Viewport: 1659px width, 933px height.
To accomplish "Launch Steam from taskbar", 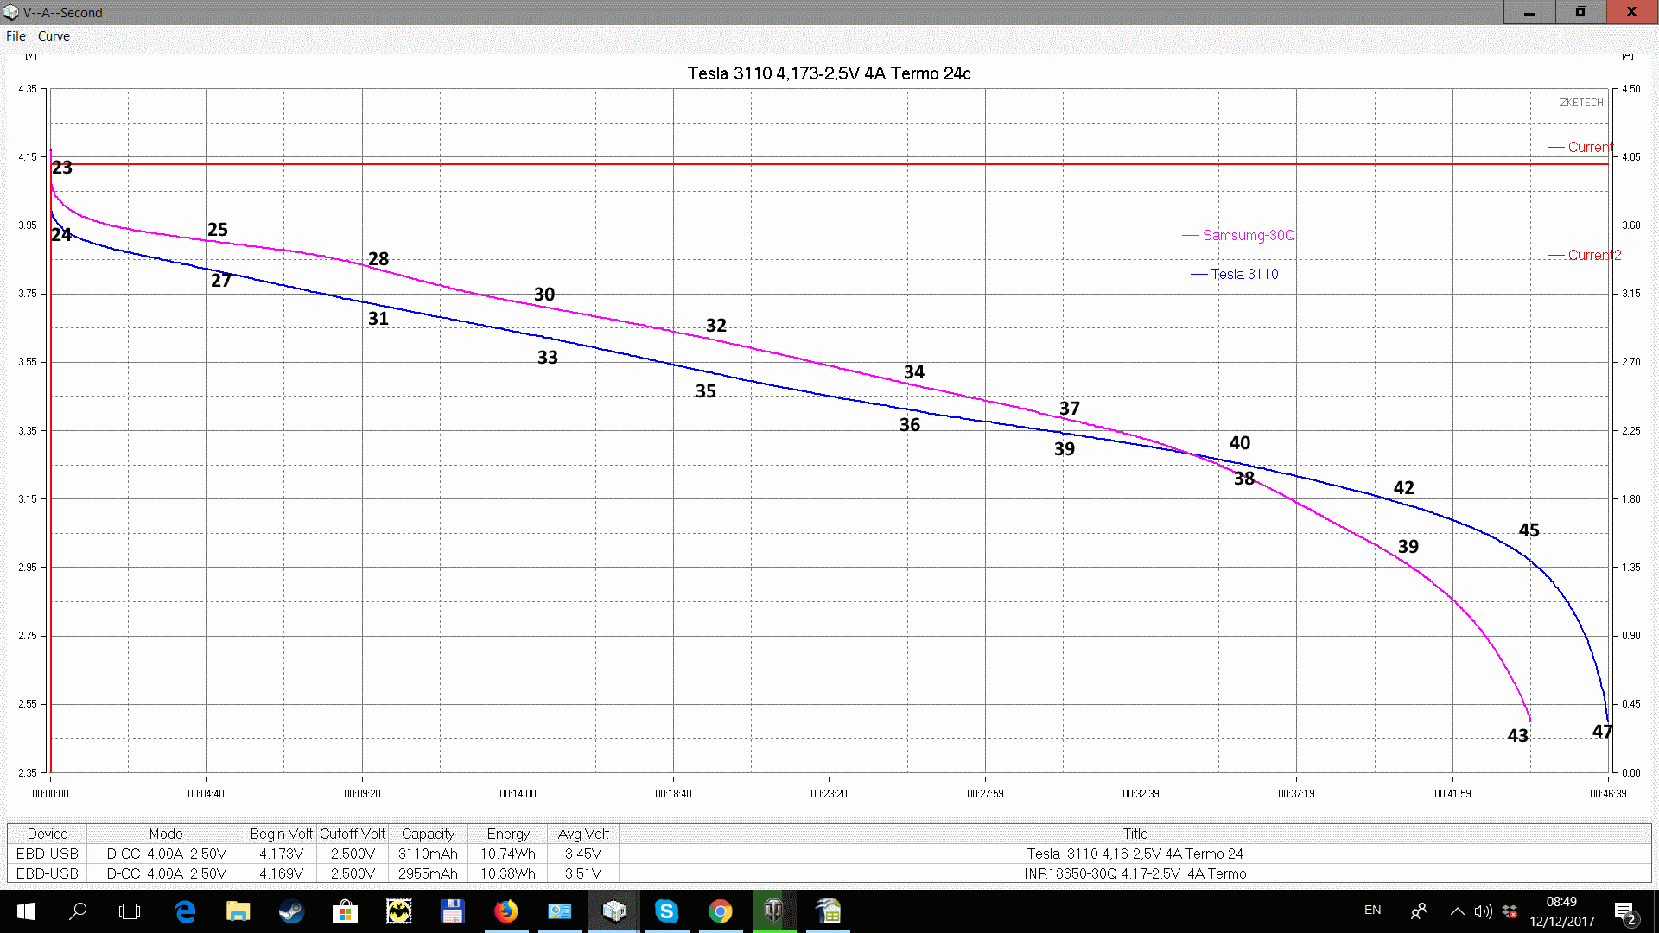I will pos(291,911).
